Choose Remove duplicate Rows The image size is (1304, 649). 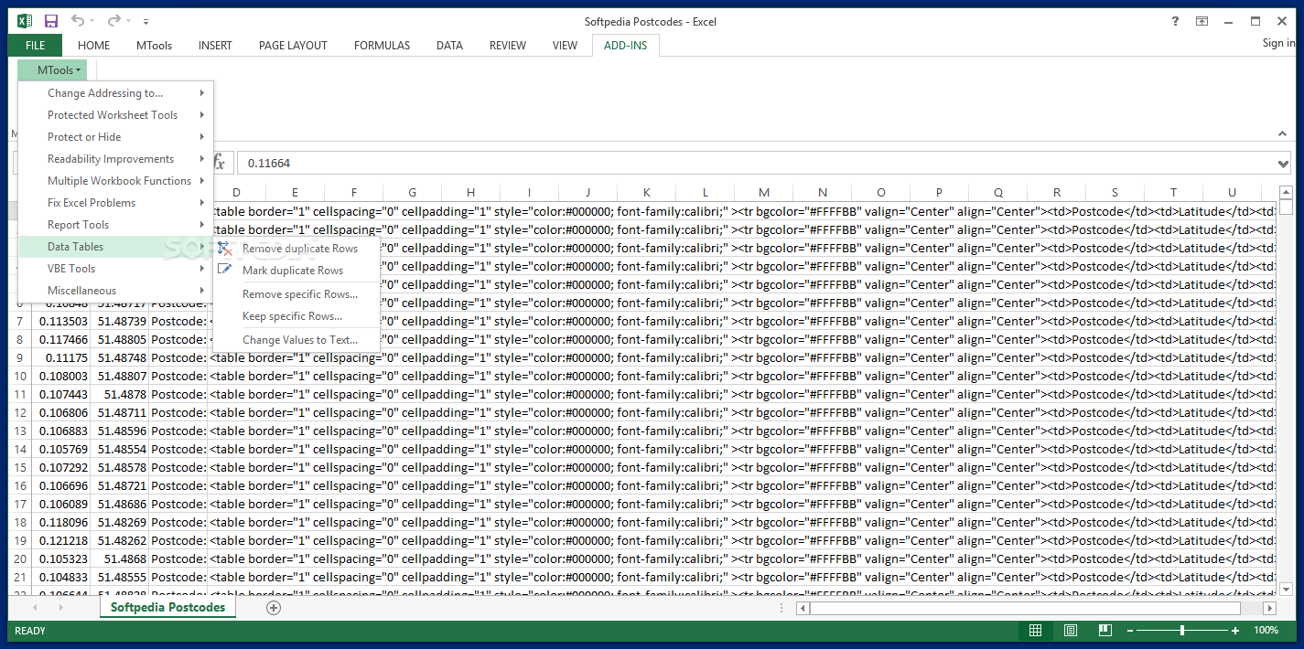296,249
